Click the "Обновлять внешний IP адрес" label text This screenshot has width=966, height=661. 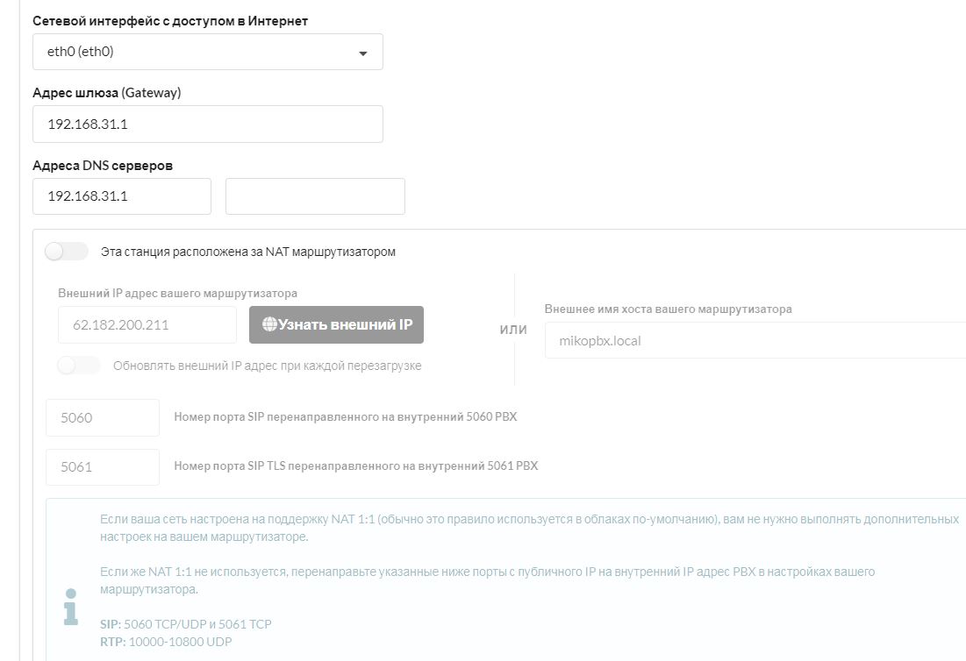coord(267,366)
